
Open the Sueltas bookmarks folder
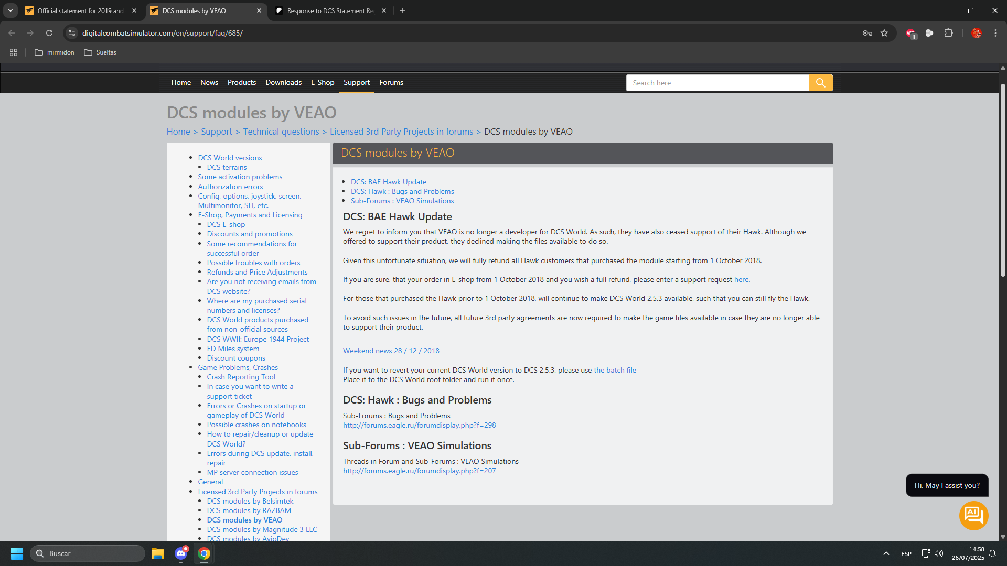tap(100, 52)
